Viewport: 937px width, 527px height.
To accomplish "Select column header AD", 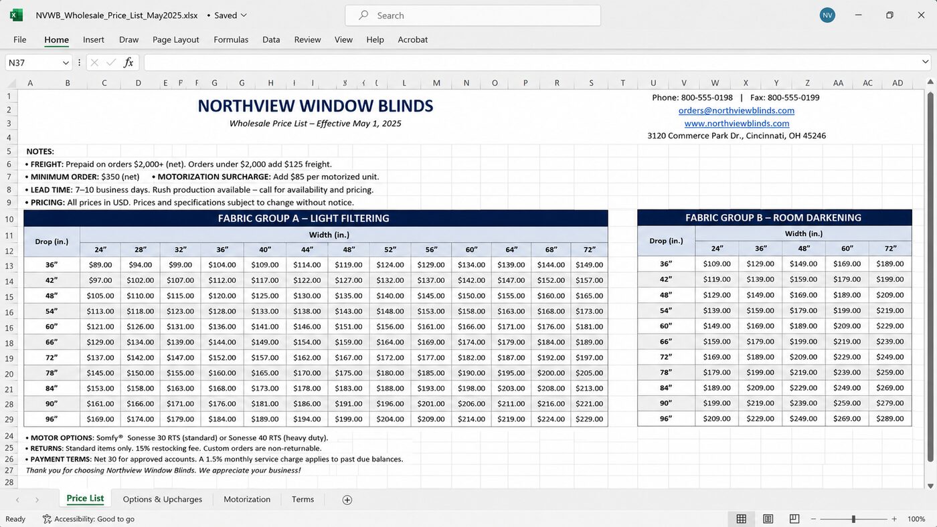I will click(x=898, y=83).
